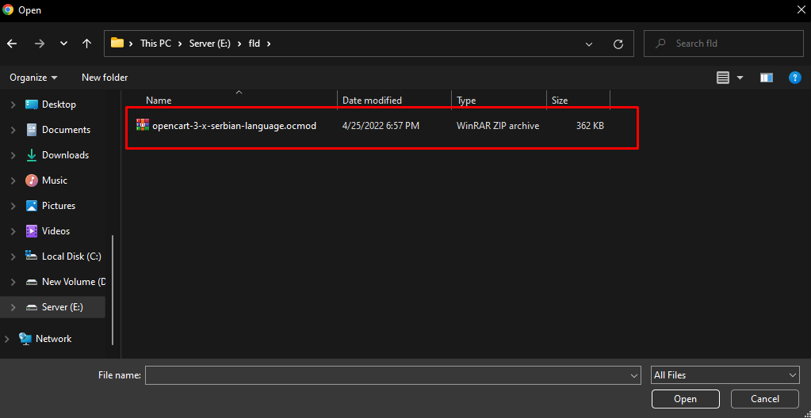Click the 4/25/2022 6:57 PM date cell

(x=381, y=126)
